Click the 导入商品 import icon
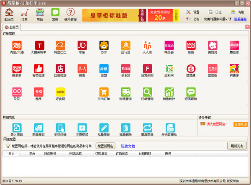The image size is (251, 185). point(17,128)
